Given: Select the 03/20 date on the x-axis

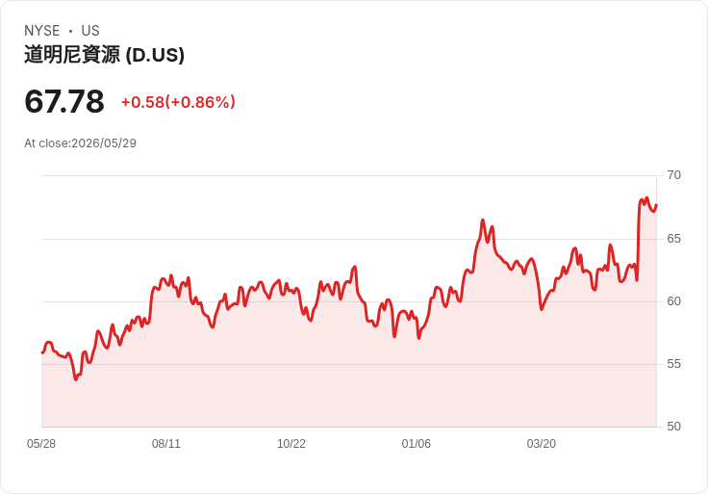Looking at the screenshot, I should (541, 444).
